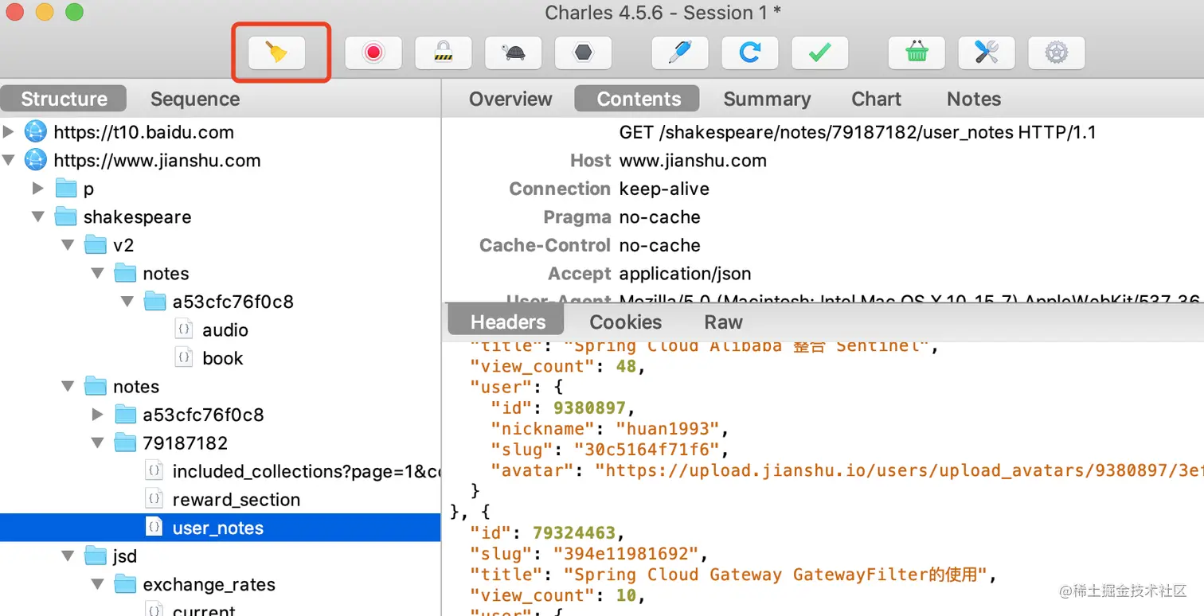Clear the session with the broom icon

[276, 53]
